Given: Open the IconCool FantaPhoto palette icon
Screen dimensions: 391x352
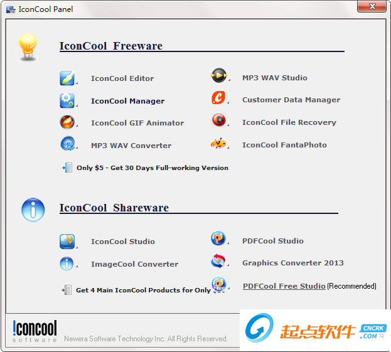Looking at the screenshot, I should (218, 143).
